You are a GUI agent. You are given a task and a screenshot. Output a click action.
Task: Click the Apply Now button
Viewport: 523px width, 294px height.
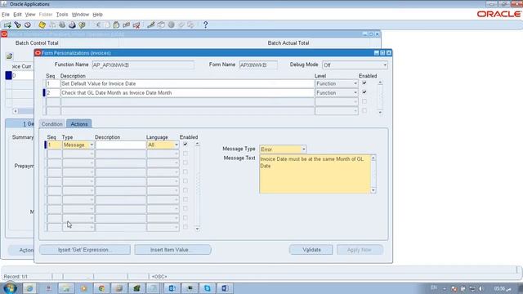(360, 250)
